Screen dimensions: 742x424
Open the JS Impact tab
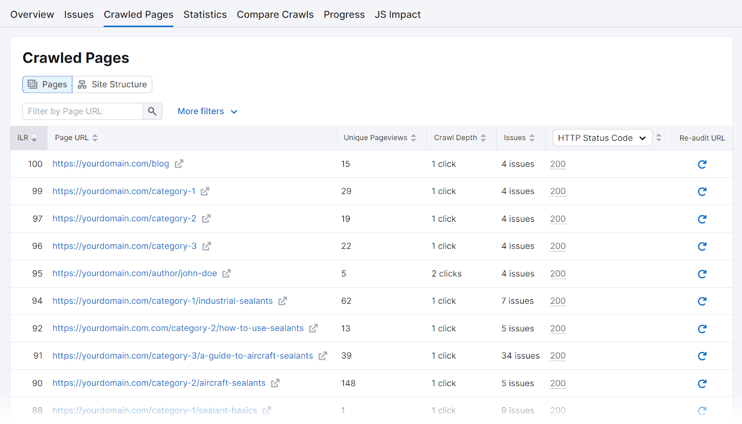(397, 14)
